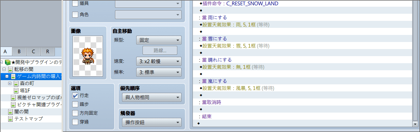Image resolution: width=420 pixels, height=132 pixels.
Task: Click the テストマップ map icon
Action: click(10, 119)
